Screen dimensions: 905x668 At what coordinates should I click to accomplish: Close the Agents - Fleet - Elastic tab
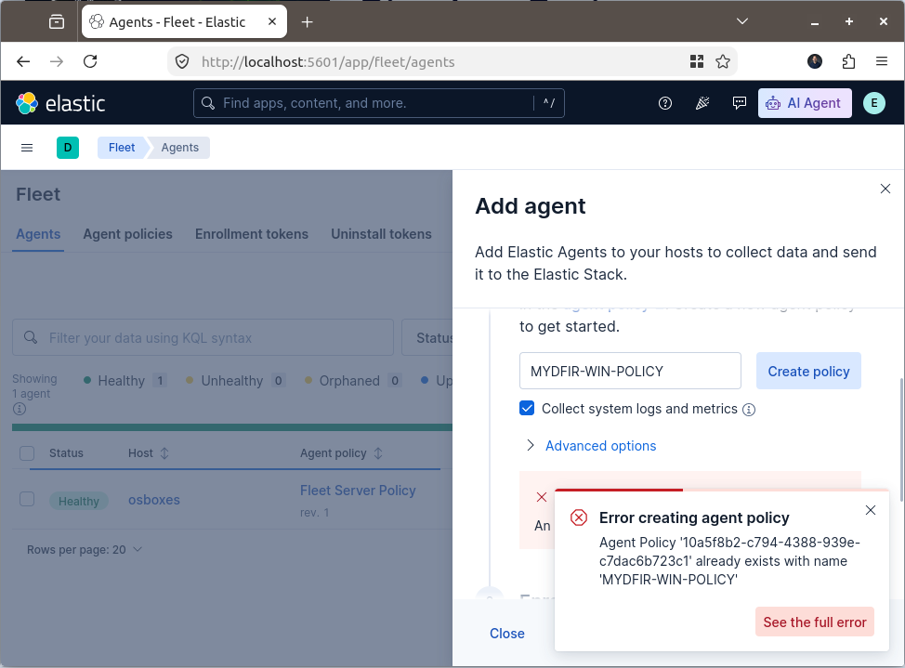(272, 21)
